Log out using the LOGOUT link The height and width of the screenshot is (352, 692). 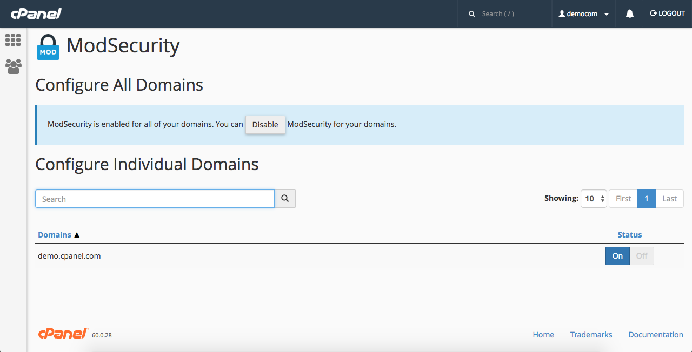pos(668,13)
